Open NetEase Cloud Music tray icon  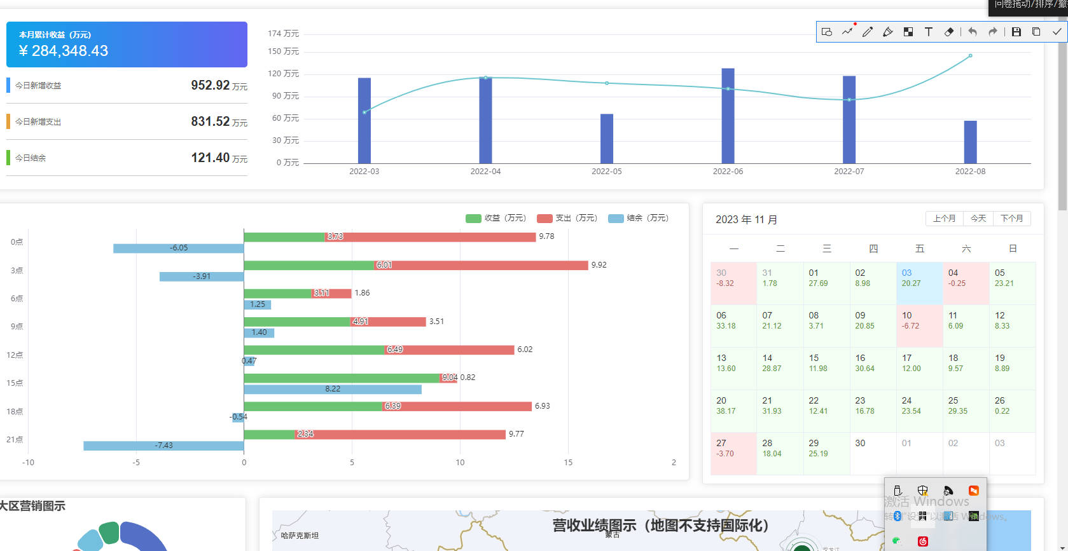click(x=923, y=541)
